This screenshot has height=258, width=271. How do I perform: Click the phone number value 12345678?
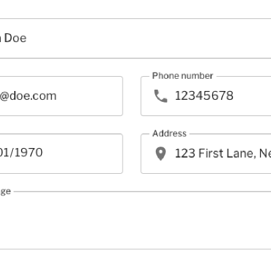click(x=204, y=96)
